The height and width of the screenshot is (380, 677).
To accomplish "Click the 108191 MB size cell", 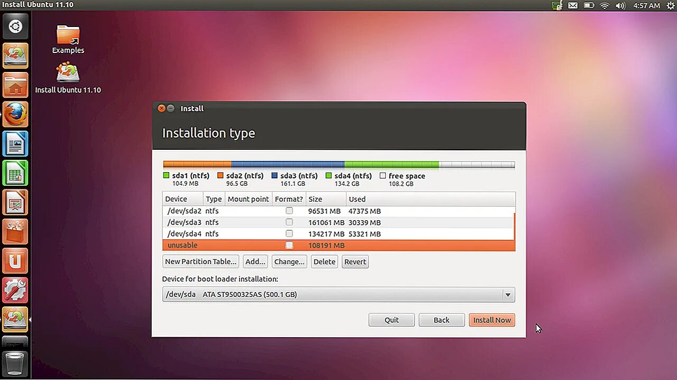I will [x=326, y=245].
